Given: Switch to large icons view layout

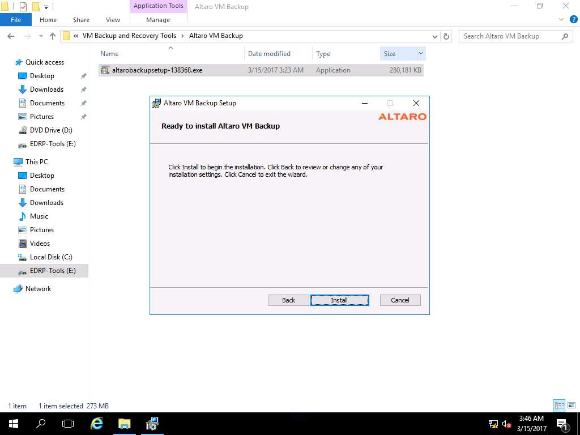Looking at the screenshot, I should point(572,406).
